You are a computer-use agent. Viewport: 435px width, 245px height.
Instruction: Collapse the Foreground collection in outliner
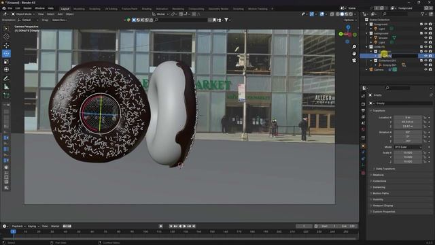coord(367,24)
